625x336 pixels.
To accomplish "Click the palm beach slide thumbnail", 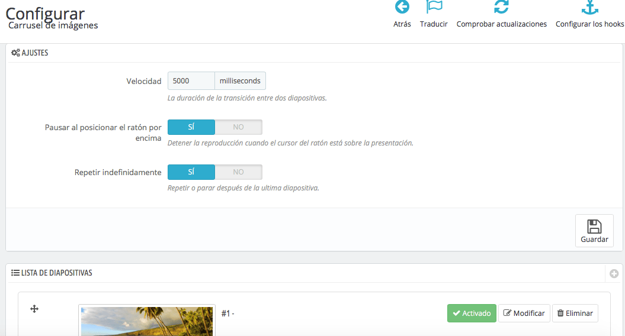I will click(147, 321).
